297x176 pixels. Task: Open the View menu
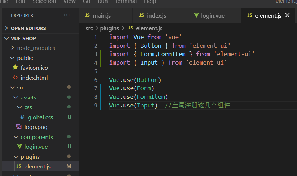69,1
